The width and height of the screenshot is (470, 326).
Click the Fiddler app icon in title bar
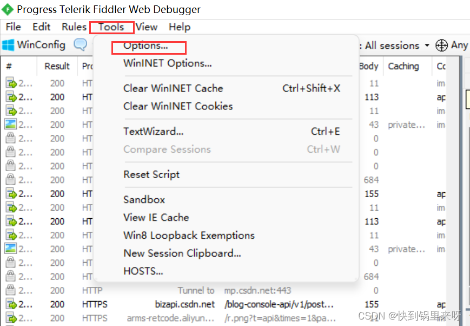pyautogui.click(x=8, y=9)
